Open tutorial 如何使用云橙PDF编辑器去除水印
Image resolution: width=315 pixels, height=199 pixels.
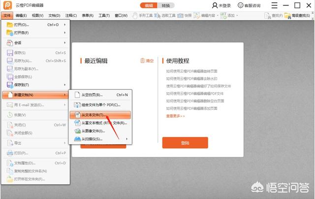pyautogui.click(x=191, y=79)
